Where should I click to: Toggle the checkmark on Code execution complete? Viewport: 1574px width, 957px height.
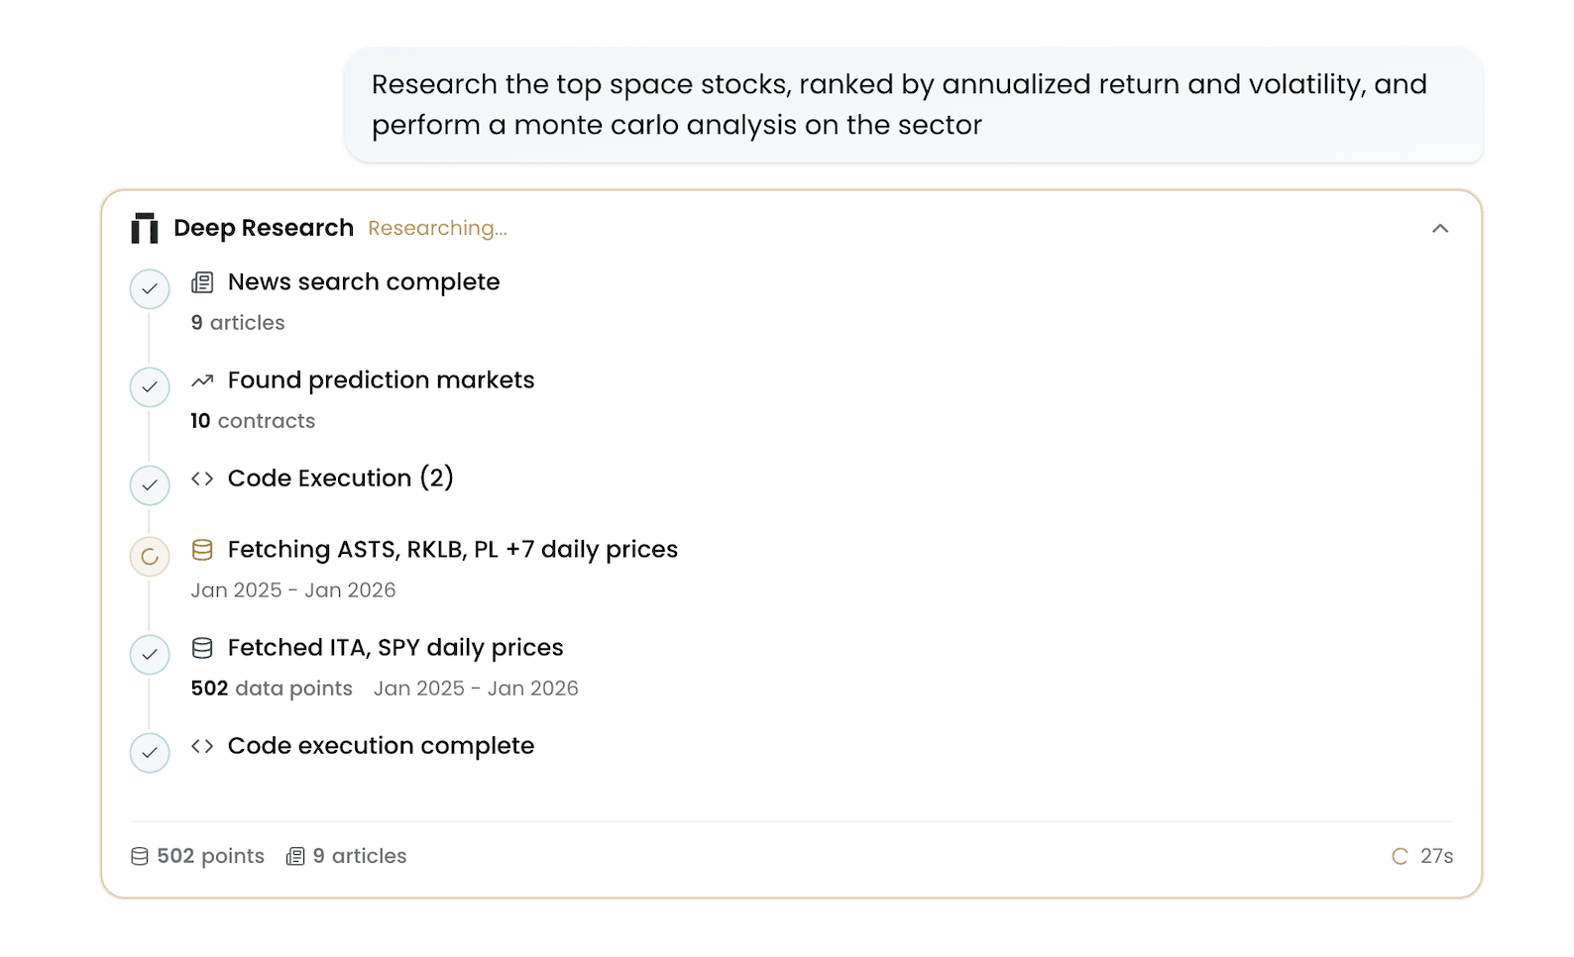pyautogui.click(x=149, y=752)
